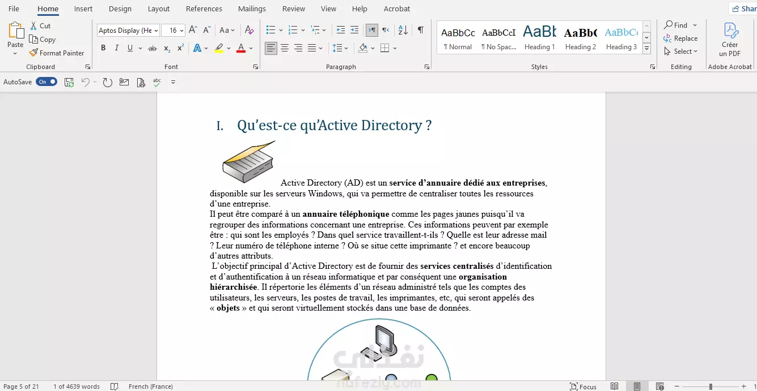Image resolution: width=757 pixels, height=391 pixels.
Task: Open the Select dropdown in Editing
Action: point(680,51)
